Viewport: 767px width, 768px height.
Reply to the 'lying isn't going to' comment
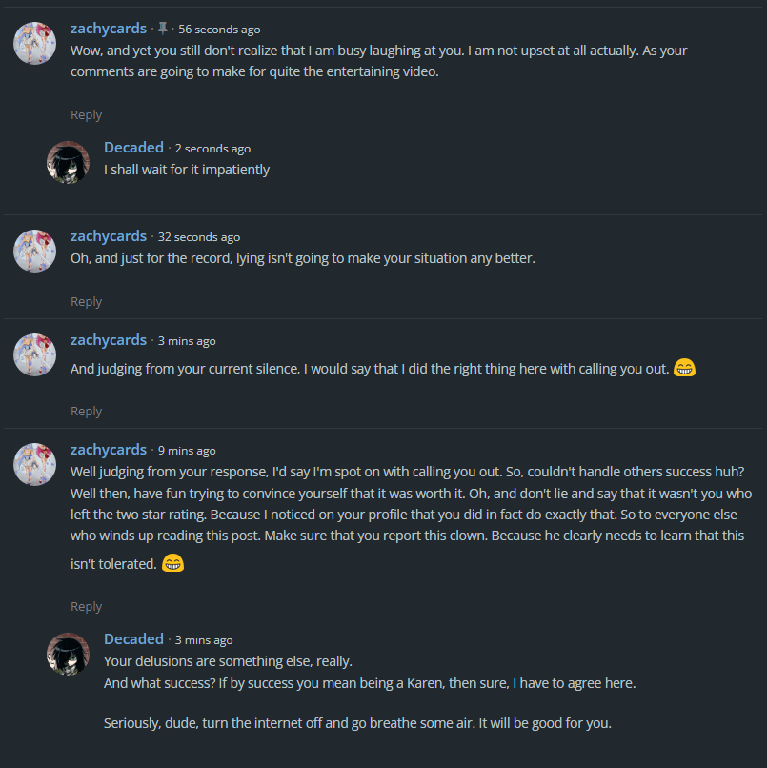[86, 301]
